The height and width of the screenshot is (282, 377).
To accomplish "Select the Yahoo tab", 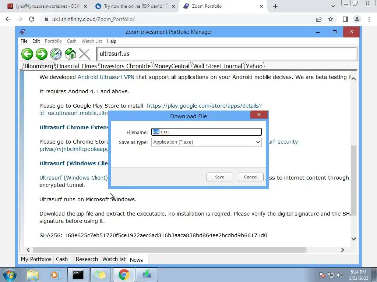I will point(254,66).
